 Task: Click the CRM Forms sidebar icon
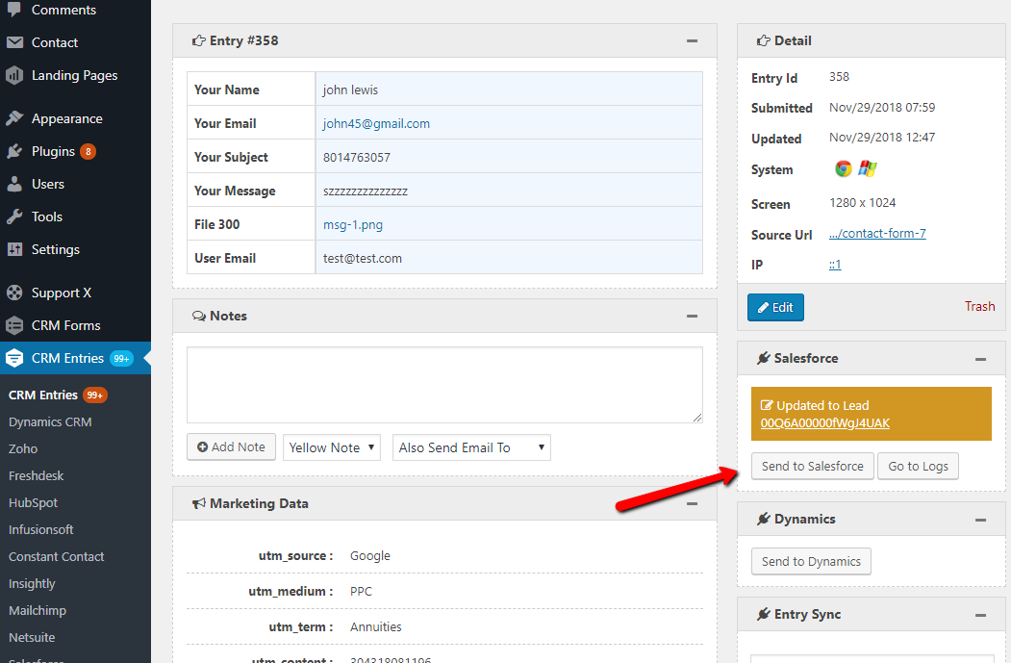coord(14,325)
